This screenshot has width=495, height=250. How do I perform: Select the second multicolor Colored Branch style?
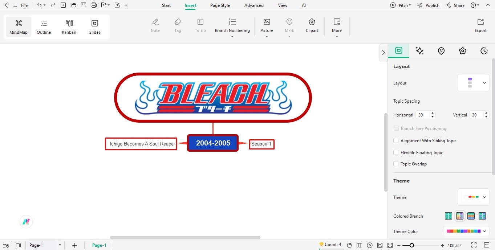pyautogui.click(x=460, y=216)
